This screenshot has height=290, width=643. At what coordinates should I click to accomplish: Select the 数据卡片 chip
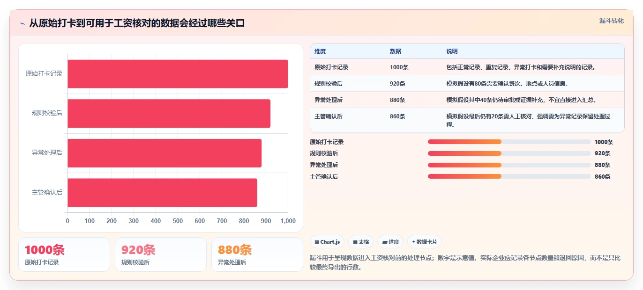[x=425, y=242]
